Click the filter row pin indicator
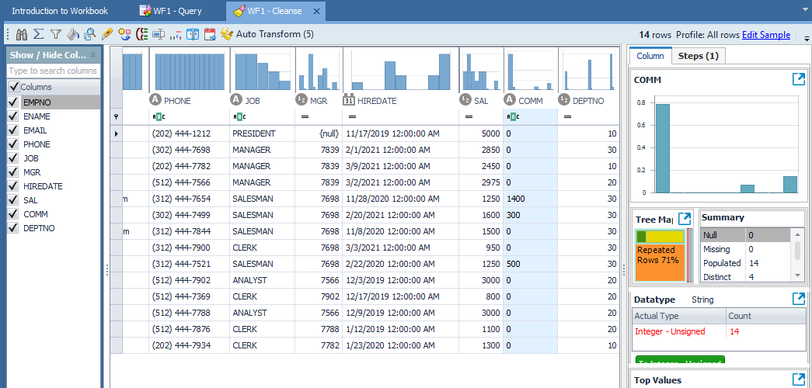 pos(117,117)
